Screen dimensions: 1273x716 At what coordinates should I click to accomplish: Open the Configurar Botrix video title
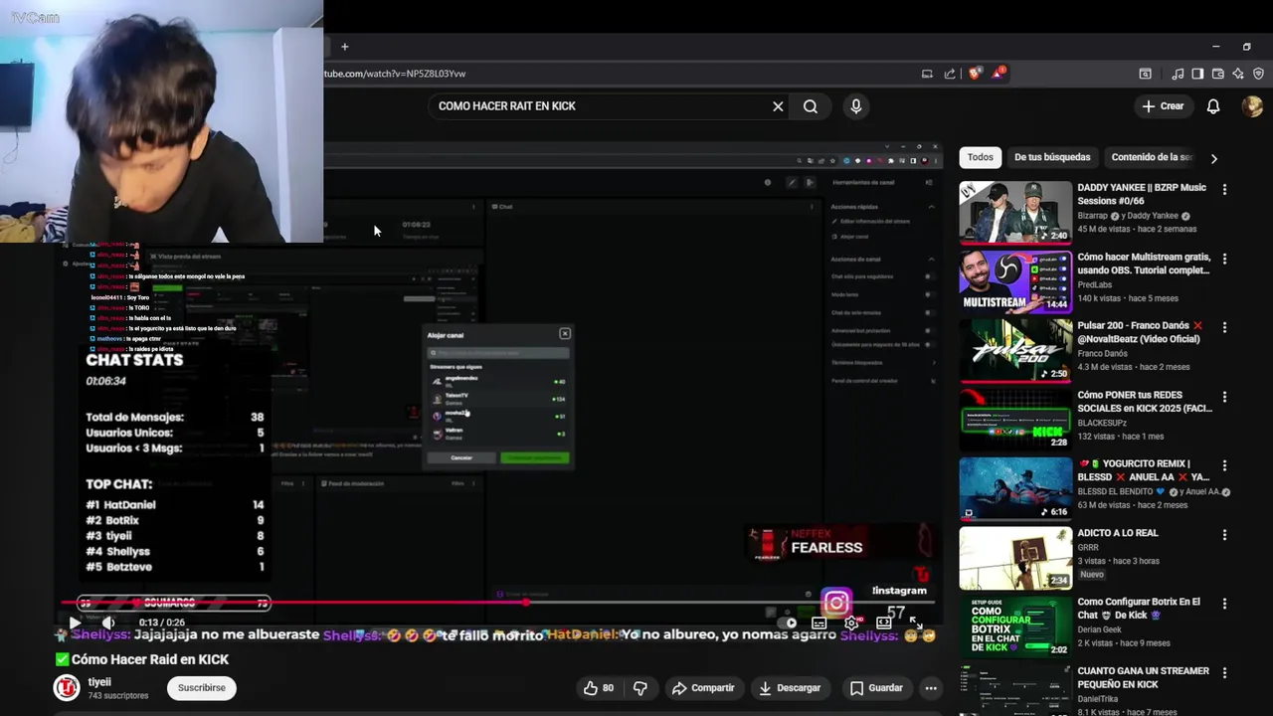(x=1139, y=609)
